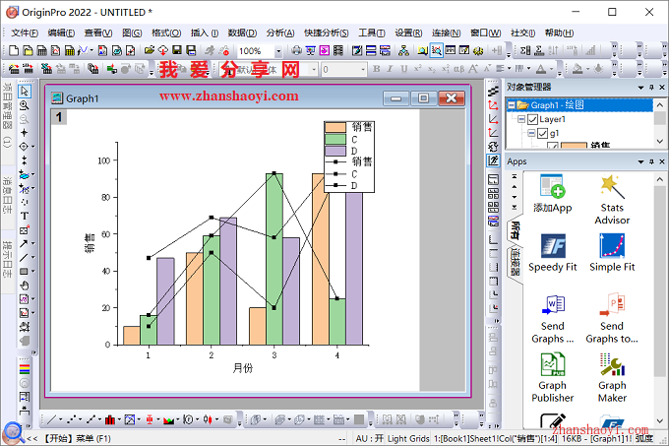Click the graph legend box
Image resolution: width=669 pixels, height=446 pixels.
(x=349, y=157)
